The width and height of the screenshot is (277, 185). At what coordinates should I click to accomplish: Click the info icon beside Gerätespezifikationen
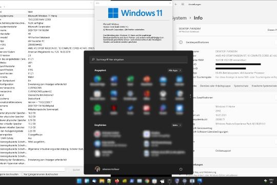181,42
